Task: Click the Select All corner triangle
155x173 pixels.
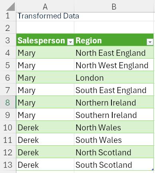Action: coord(10,7)
